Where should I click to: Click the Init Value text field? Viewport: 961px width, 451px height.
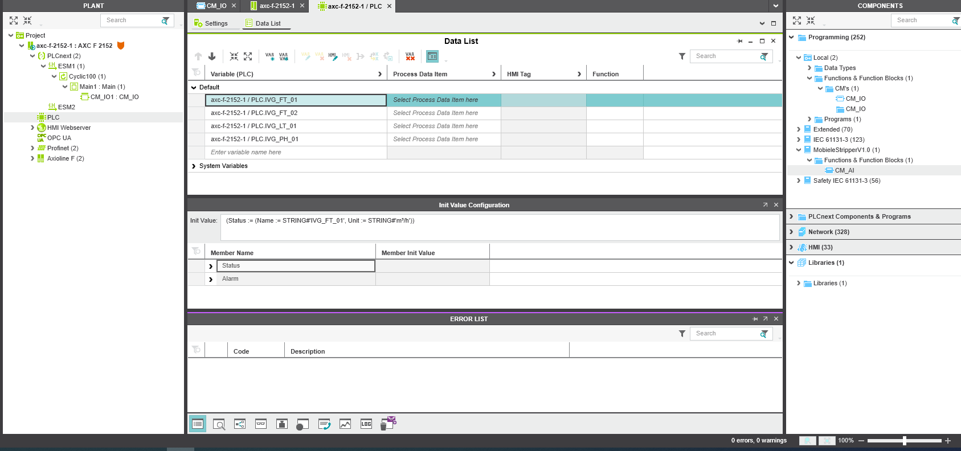(x=501, y=227)
